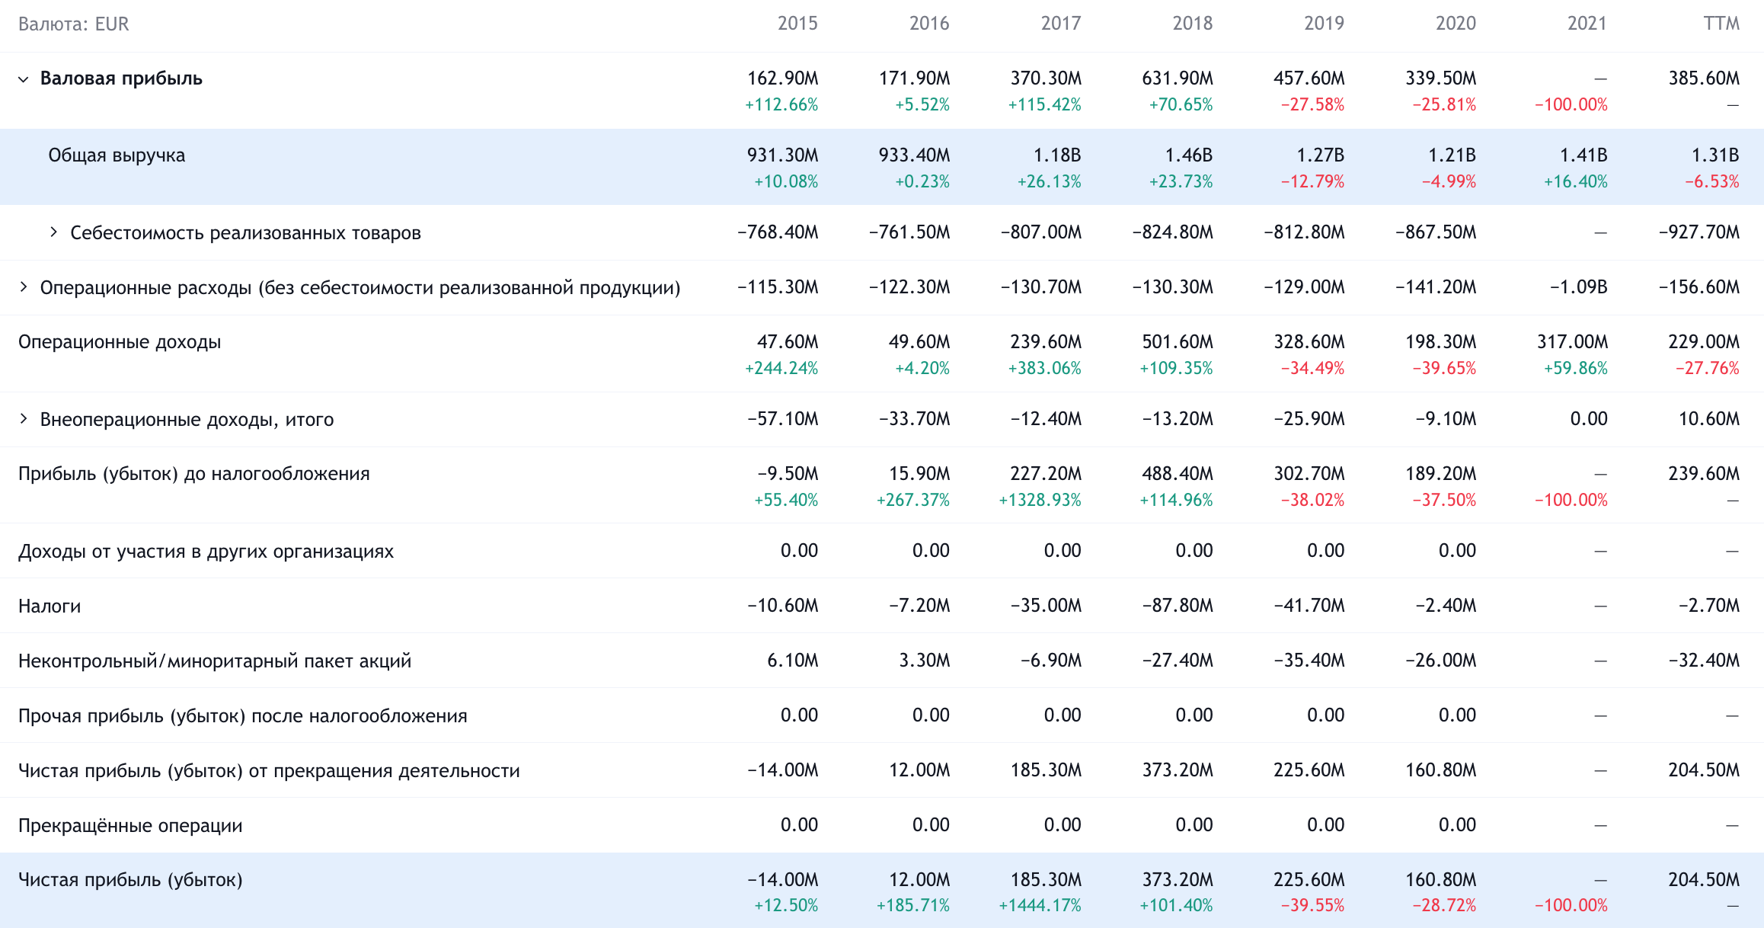The width and height of the screenshot is (1764, 928).
Task: Select Доходы от участия в других организациях
Action: [x=206, y=552]
